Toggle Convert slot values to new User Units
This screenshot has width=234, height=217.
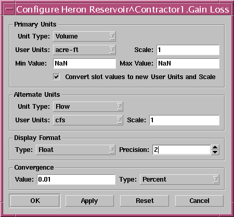(57, 76)
